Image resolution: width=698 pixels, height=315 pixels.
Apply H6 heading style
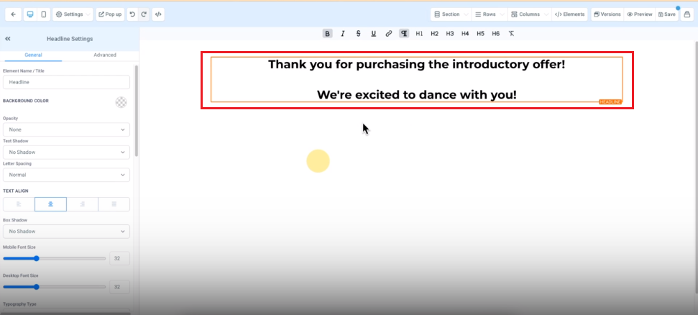pos(496,33)
